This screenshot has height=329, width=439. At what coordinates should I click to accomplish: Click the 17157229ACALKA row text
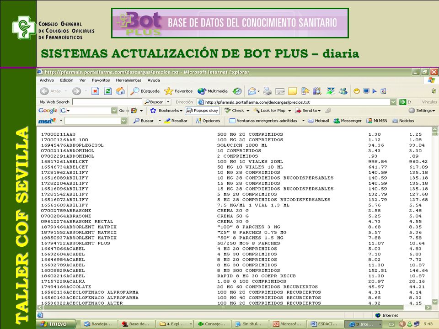(x=63, y=281)
